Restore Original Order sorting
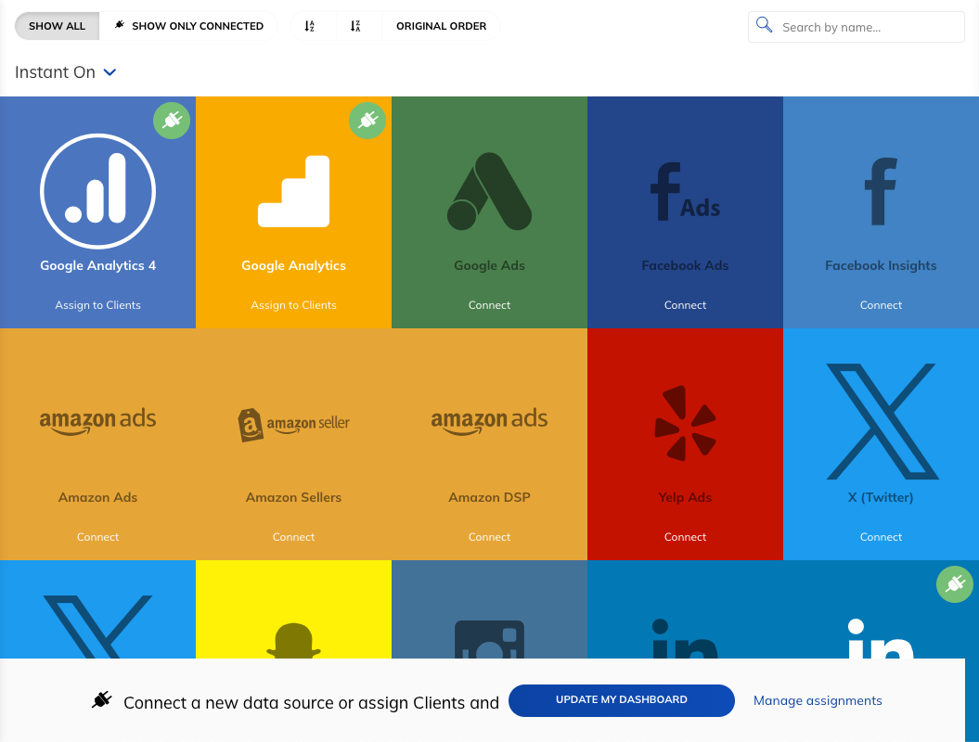The width and height of the screenshot is (979, 742). coord(441,26)
